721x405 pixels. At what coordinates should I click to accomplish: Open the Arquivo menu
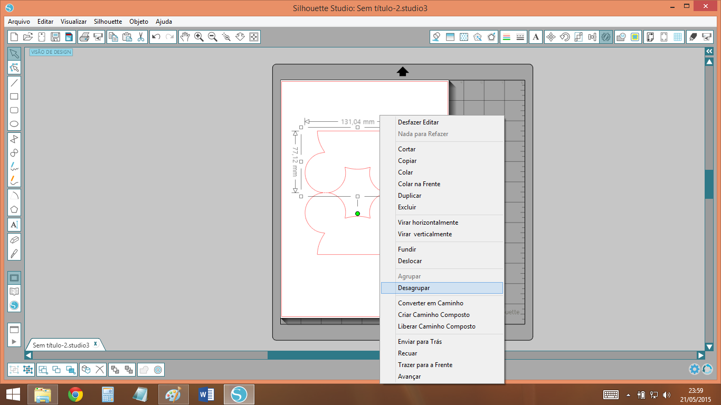[19, 22]
